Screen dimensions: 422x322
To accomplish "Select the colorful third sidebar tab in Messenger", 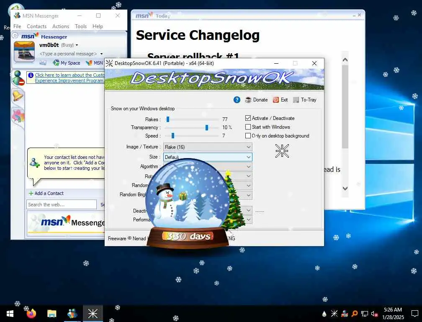I will click(18, 116).
